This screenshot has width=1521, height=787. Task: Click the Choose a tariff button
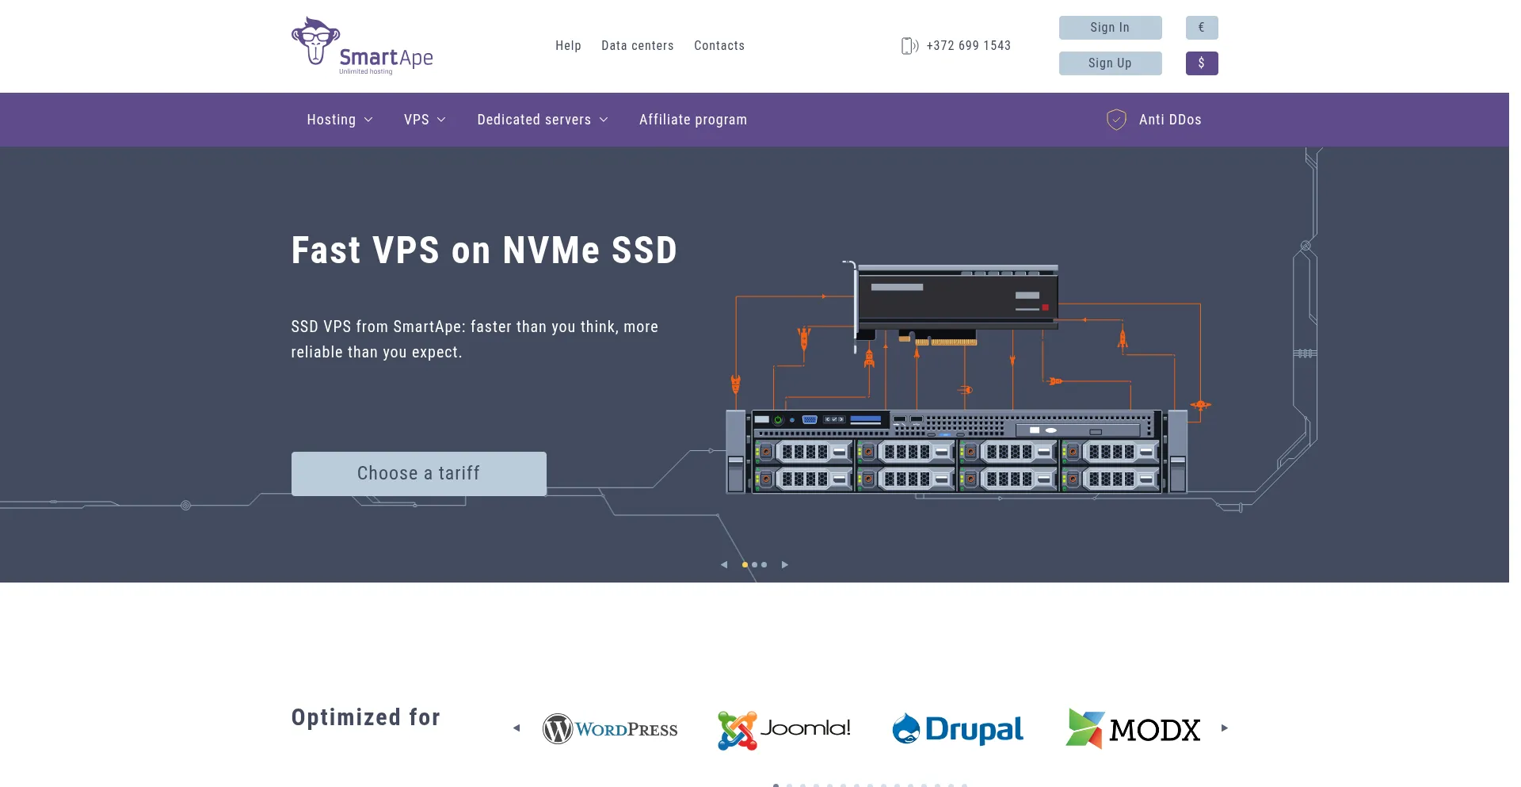click(x=418, y=474)
